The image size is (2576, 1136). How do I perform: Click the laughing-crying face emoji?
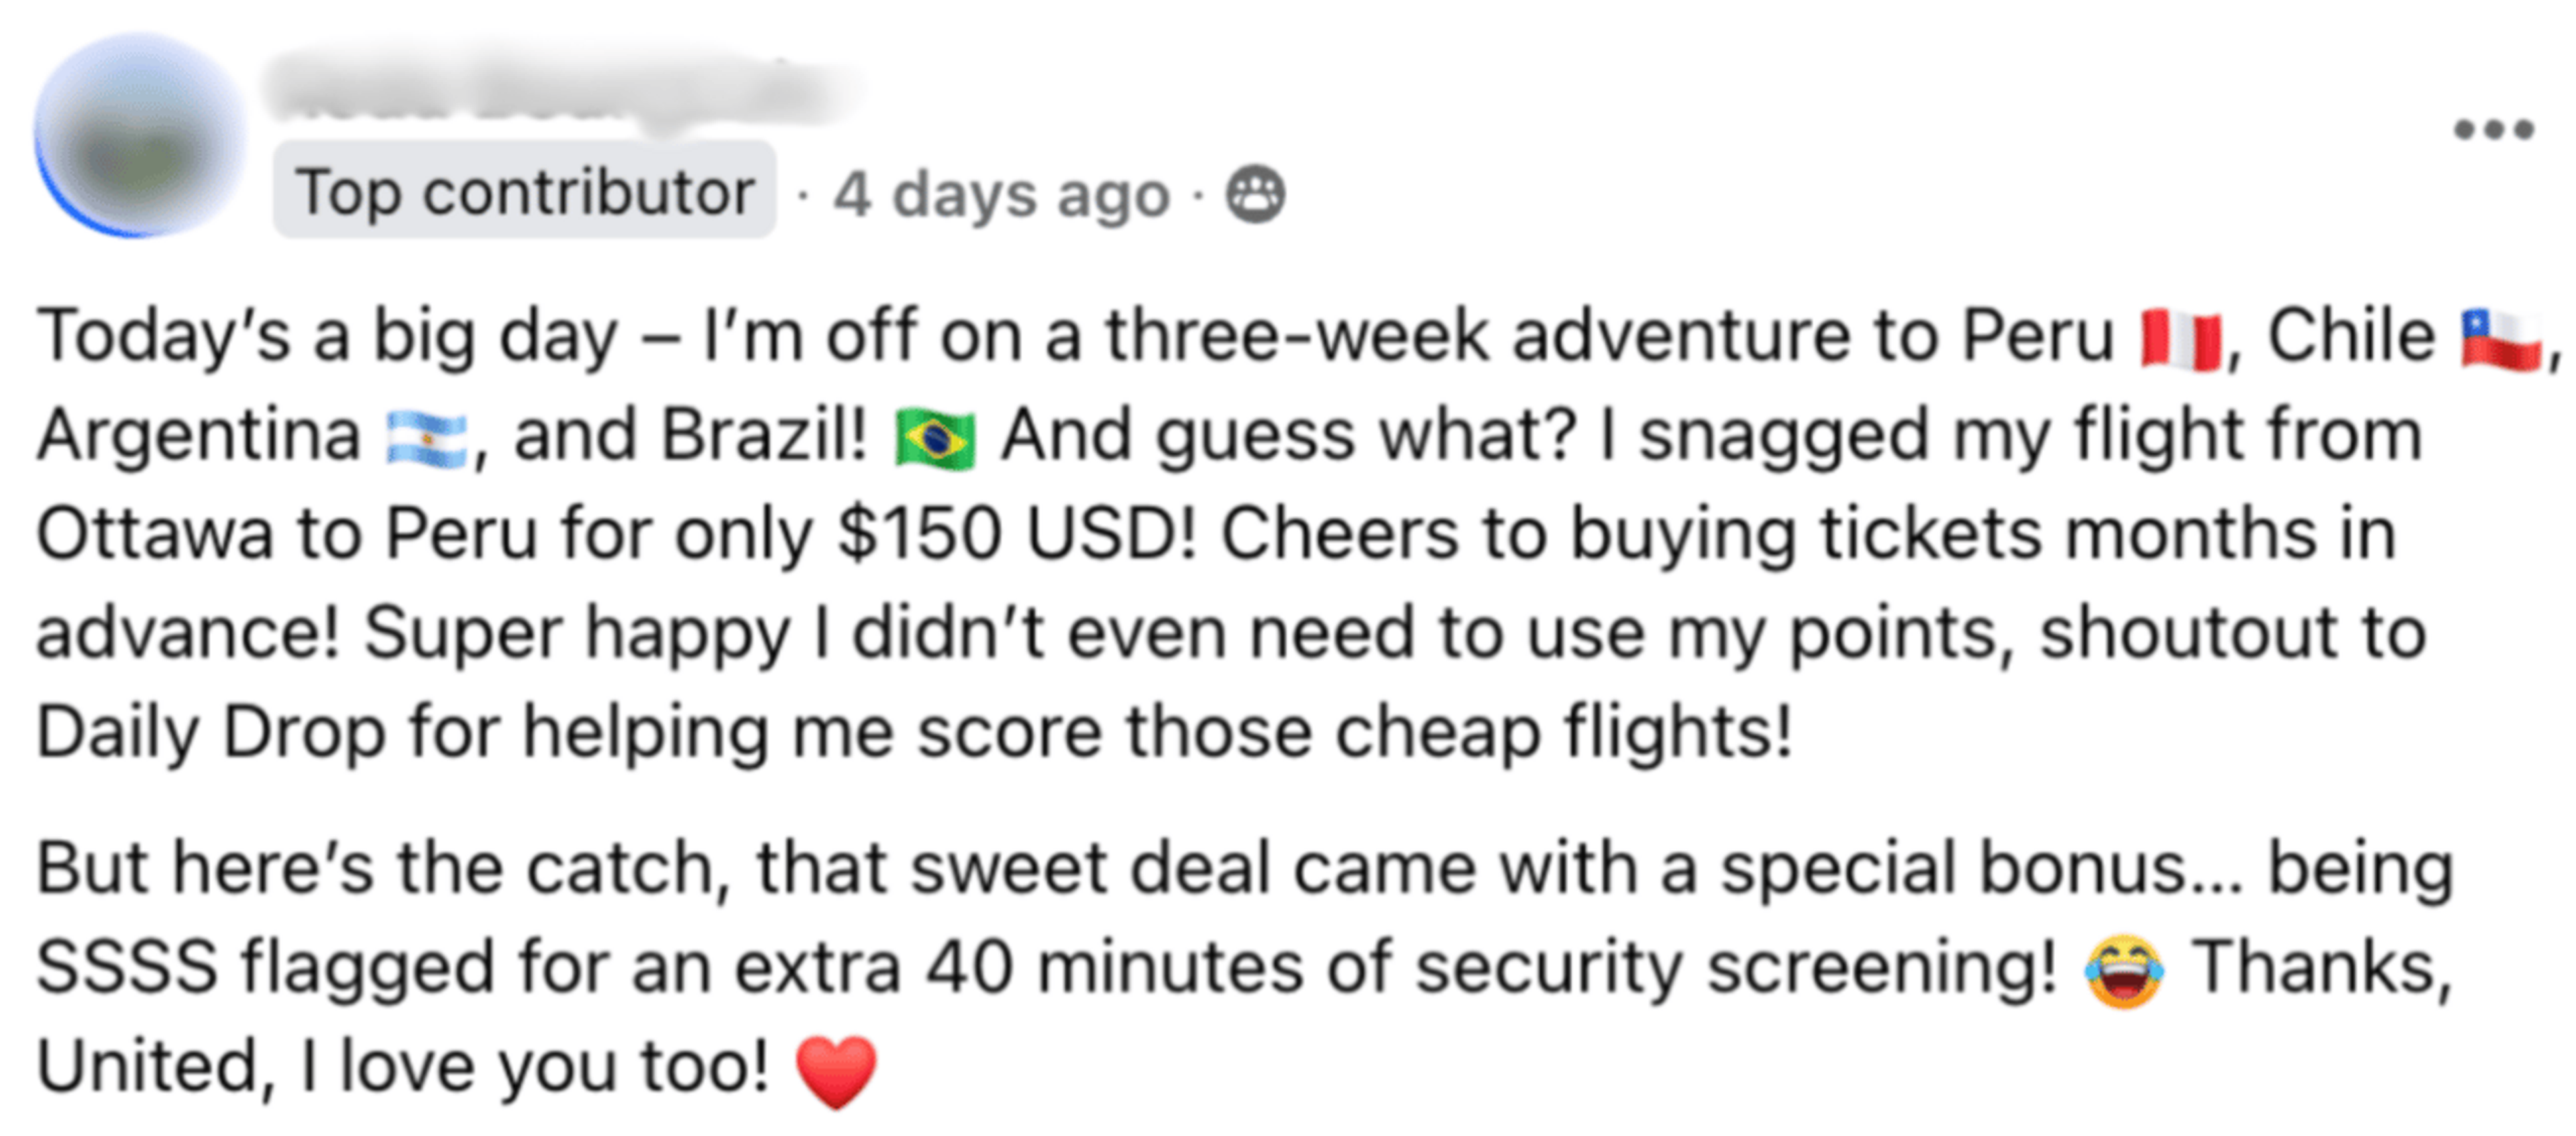[x=2124, y=971]
